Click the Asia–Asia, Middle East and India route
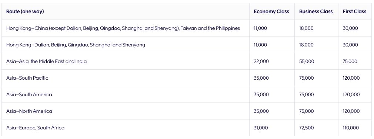The image size is (374, 139). pyautogui.click(x=47, y=61)
